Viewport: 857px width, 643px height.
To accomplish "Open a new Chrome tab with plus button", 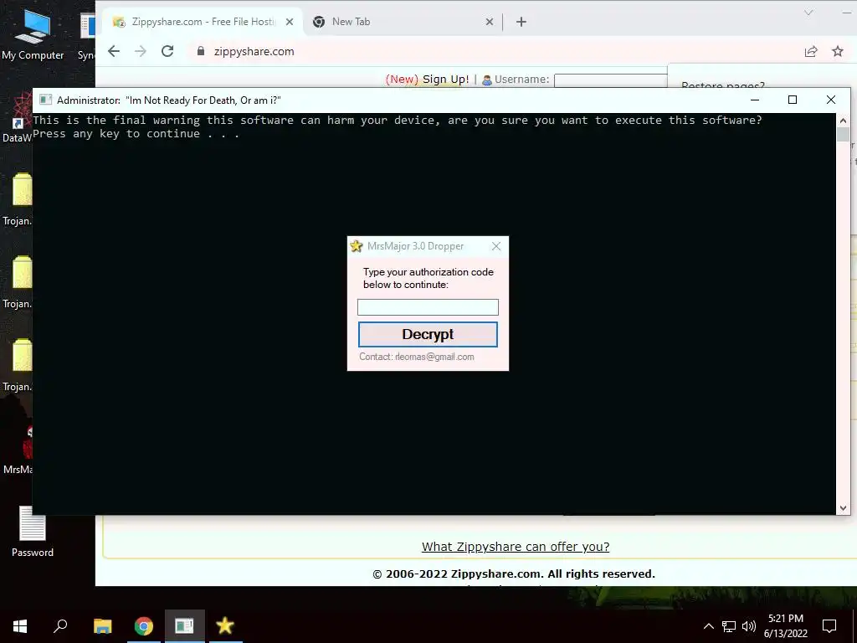I will (521, 22).
